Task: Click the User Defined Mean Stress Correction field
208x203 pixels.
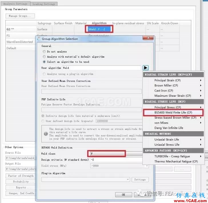Action: click(91, 91)
